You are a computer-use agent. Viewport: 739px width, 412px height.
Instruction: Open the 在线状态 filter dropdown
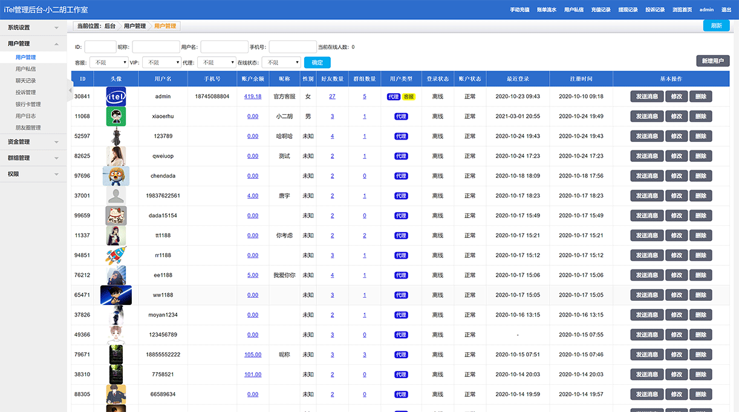pos(281,62)
